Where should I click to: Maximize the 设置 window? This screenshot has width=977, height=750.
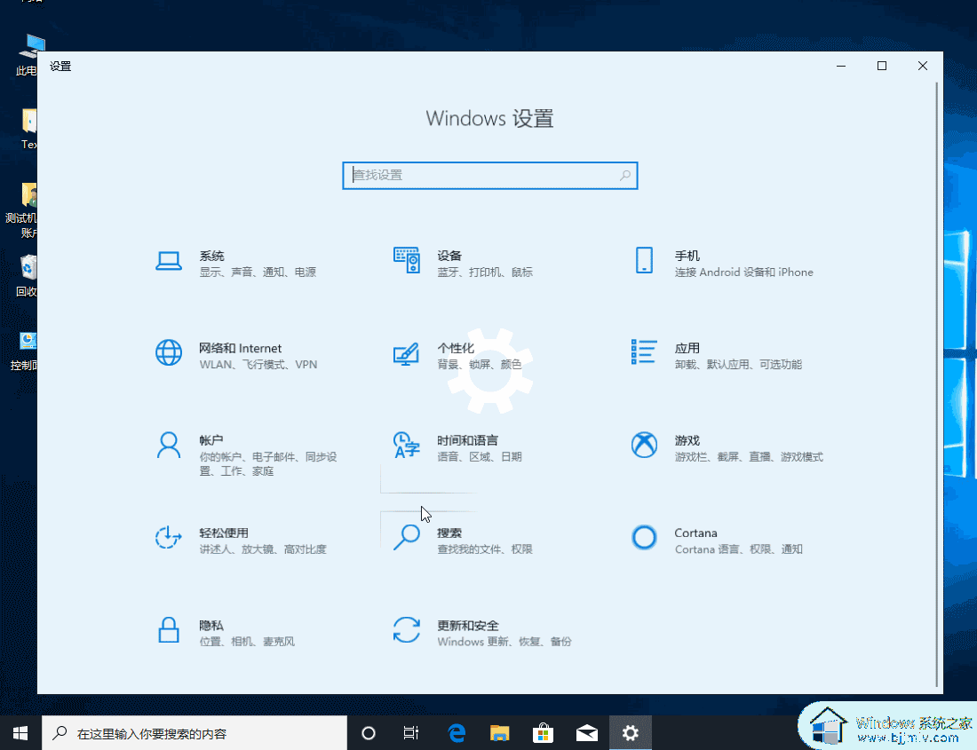(882, 66)
